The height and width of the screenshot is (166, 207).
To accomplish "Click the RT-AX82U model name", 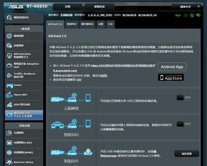I will pos(37,6).
